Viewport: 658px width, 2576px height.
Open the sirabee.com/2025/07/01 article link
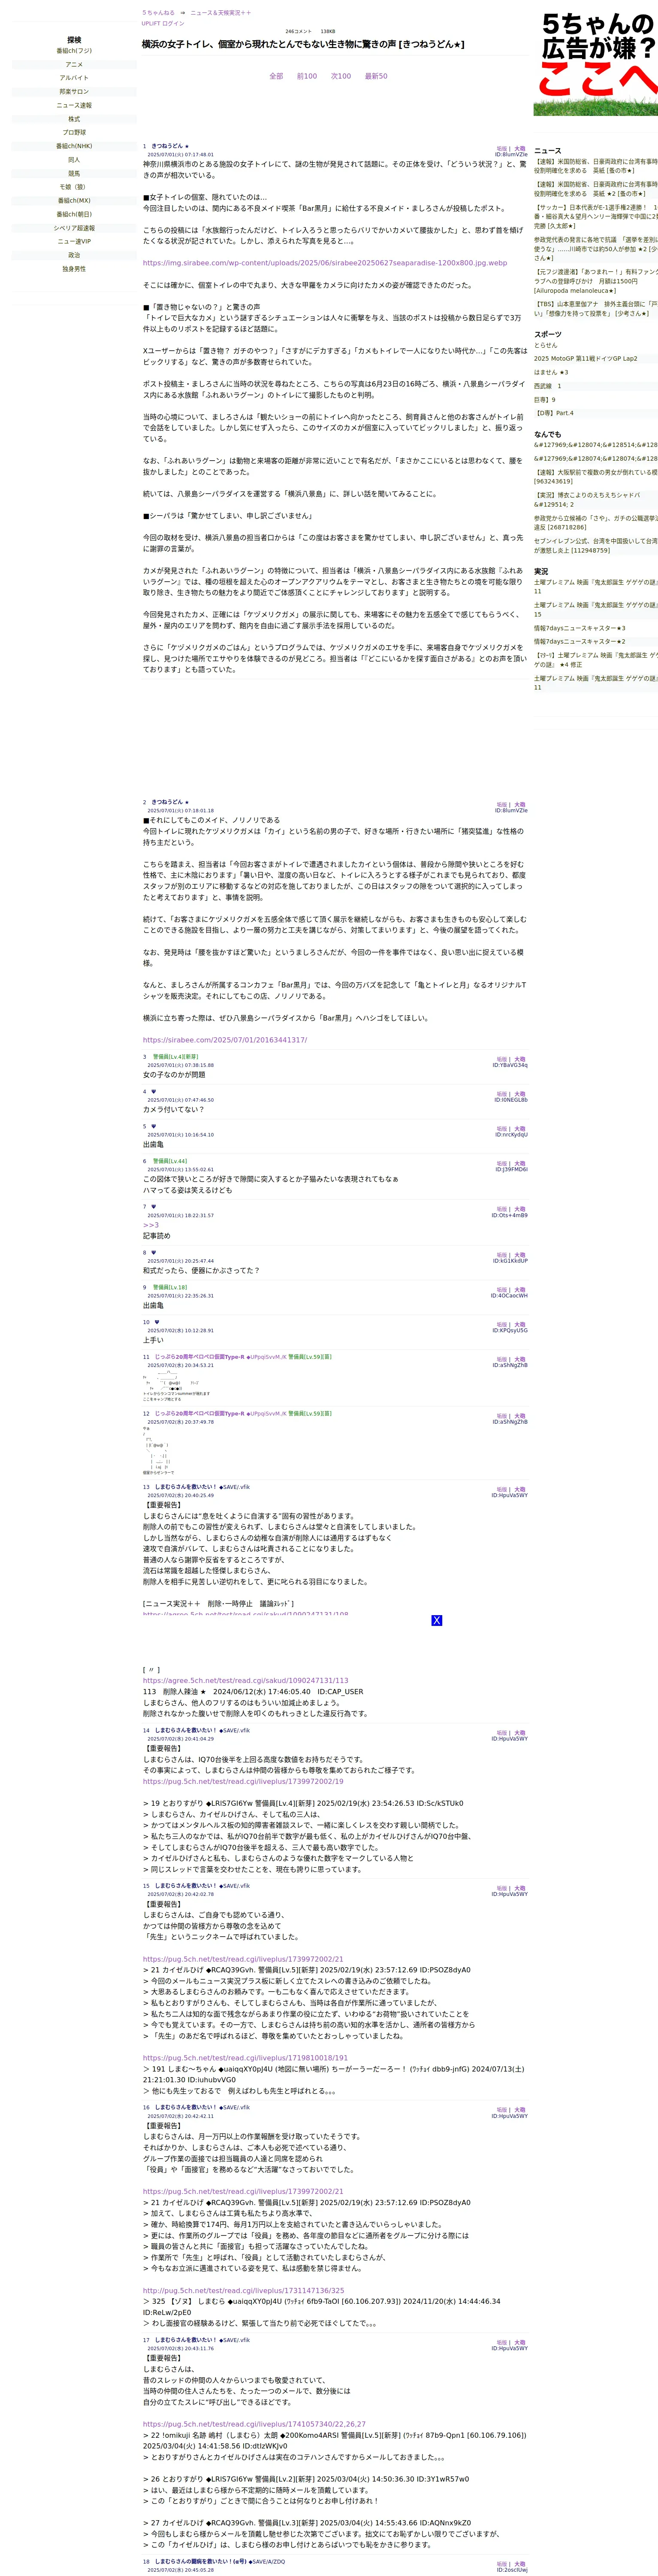coord(225,1040)
